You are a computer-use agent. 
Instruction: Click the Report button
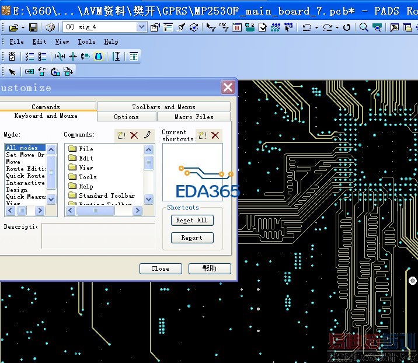click(x=191, y=238)
